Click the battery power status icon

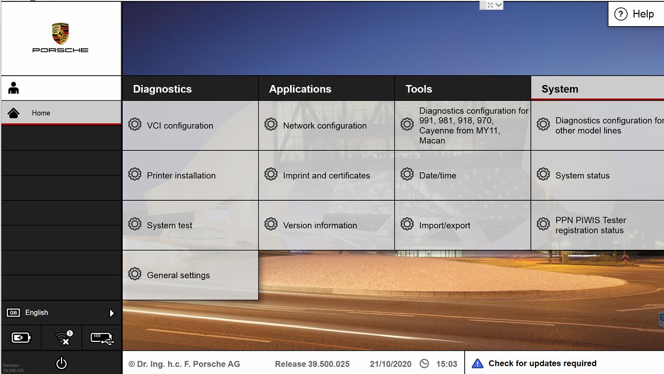coord(21,338)
